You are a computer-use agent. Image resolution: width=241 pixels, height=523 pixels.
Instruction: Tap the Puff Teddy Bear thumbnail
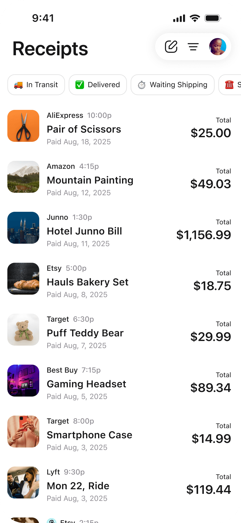[x=23, y=330]
